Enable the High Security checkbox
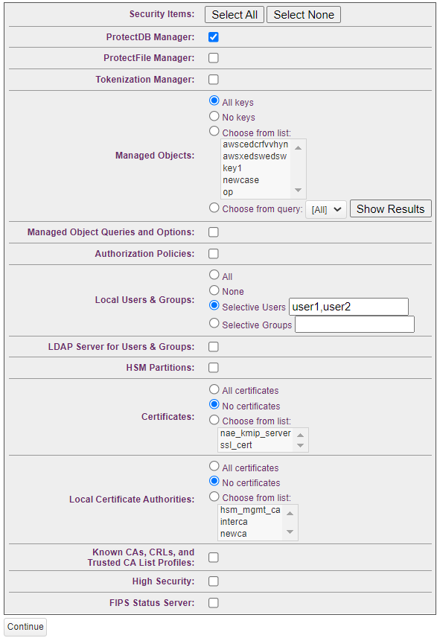This screenshot has width=437, height=638. click(213, 581)
